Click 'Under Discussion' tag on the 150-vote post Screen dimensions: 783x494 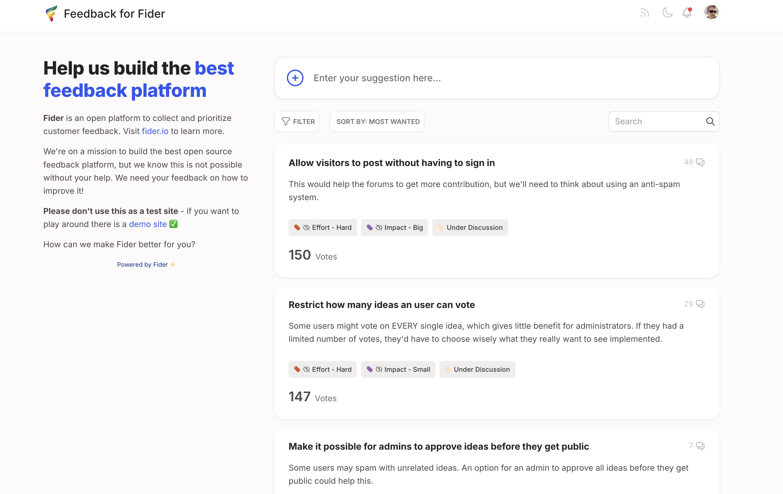click(x=470, y=228)
